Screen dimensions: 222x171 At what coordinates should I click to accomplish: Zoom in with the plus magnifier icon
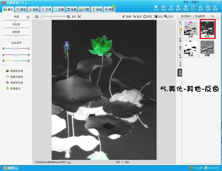[x=69, y=17]
